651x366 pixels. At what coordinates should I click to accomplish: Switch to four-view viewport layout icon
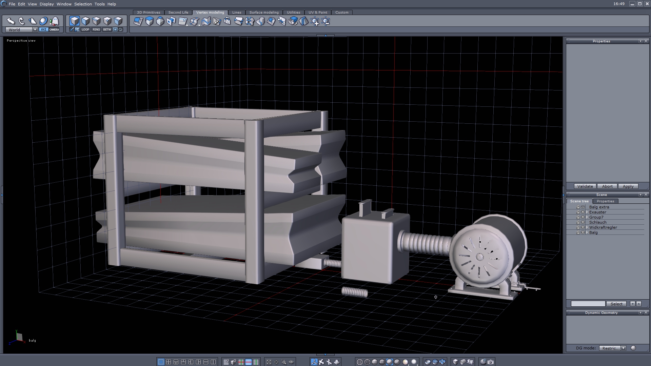pos(169,362)
